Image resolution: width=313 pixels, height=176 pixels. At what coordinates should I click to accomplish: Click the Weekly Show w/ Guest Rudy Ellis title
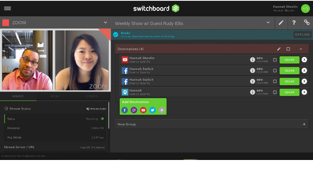click(149, 23)
